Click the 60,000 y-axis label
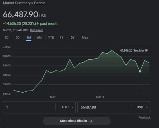Viewport: 159px width, 128px height. click(x=7, y=75)
